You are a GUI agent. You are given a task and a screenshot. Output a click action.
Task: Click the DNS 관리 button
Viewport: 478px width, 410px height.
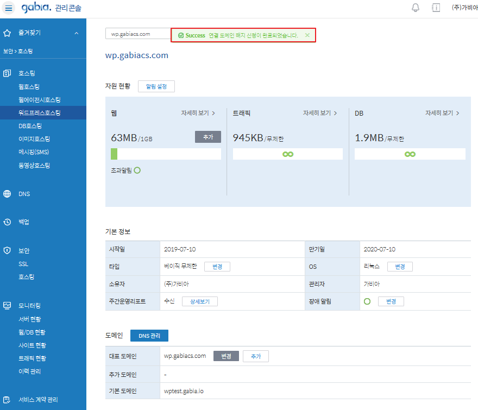[149, 336]
